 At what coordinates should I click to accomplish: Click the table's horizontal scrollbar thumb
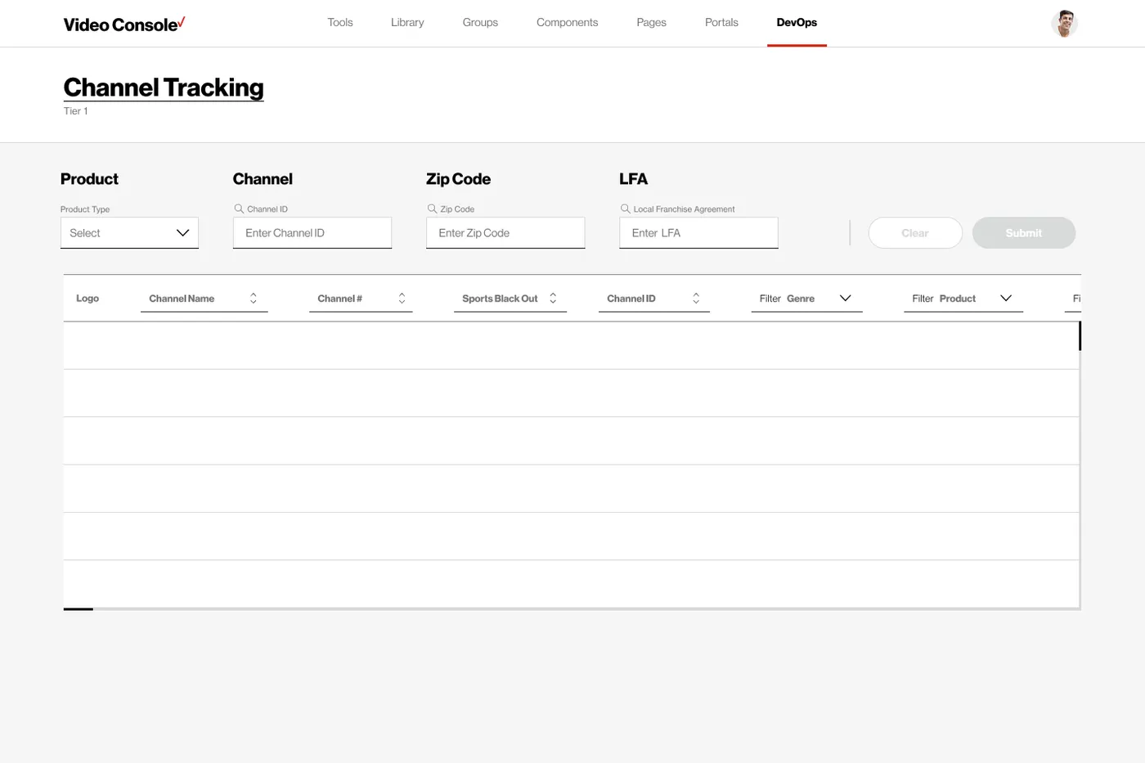[x=79, y=608]
